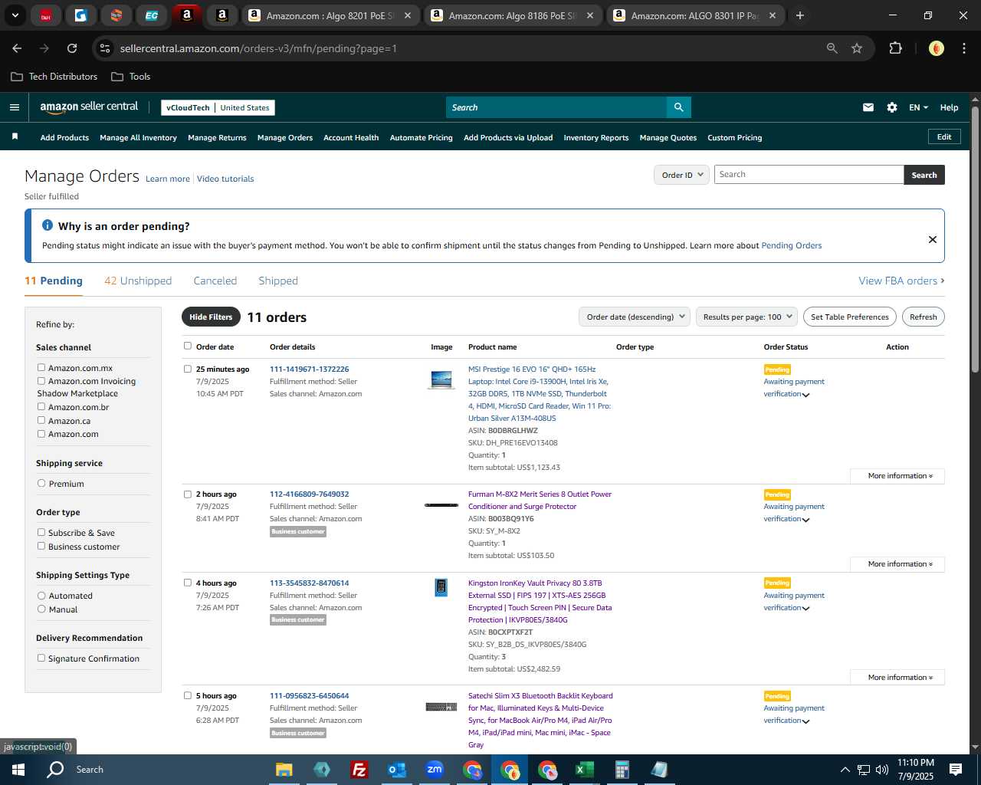Open Outlook from the taskbar

[396, 770]
